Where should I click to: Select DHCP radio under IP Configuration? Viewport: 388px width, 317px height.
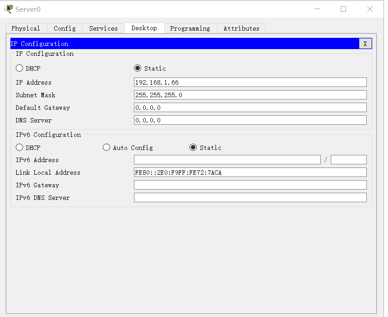[x=19, y=68]
